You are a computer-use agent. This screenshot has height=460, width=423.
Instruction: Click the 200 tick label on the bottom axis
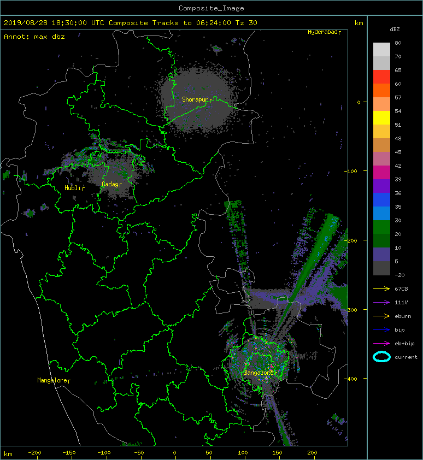pyautogui.click(x=312, y=453)
